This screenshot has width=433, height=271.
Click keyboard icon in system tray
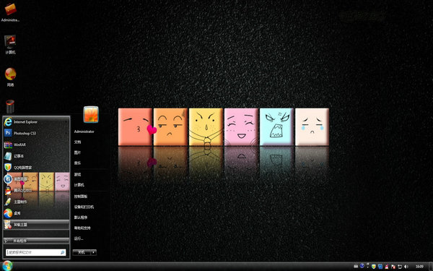[356, 266]
